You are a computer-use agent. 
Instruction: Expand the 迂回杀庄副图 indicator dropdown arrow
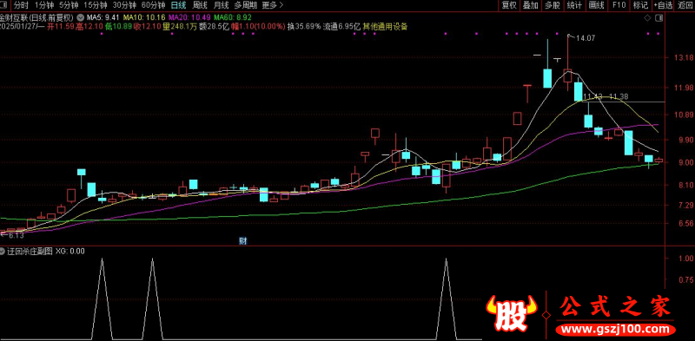[x=3, y=251]
